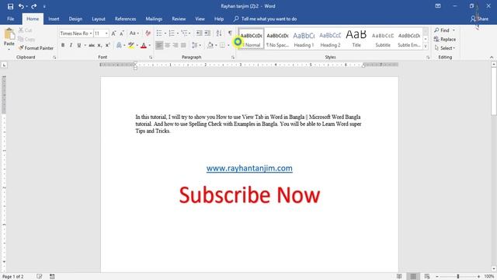
Task: Toggle Align Left for the paragraph
Action: coord(159,45)
